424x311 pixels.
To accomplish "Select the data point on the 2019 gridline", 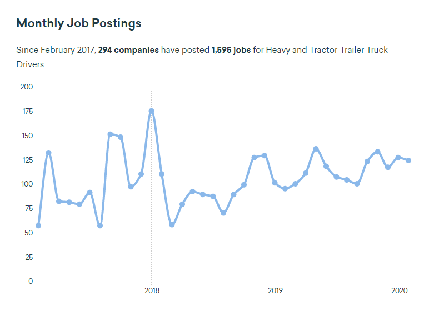I will coord(275,183).
